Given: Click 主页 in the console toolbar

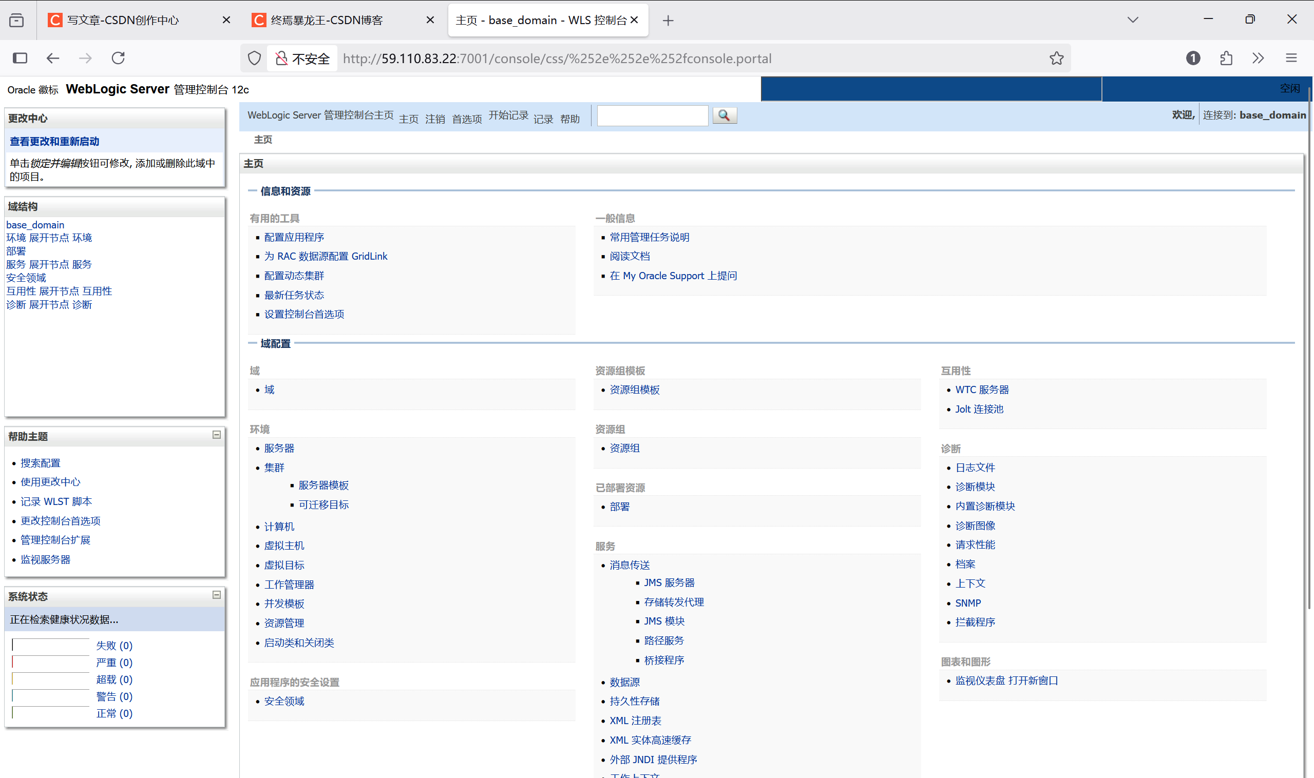Looking at the screenshot, I should point(409,119).
